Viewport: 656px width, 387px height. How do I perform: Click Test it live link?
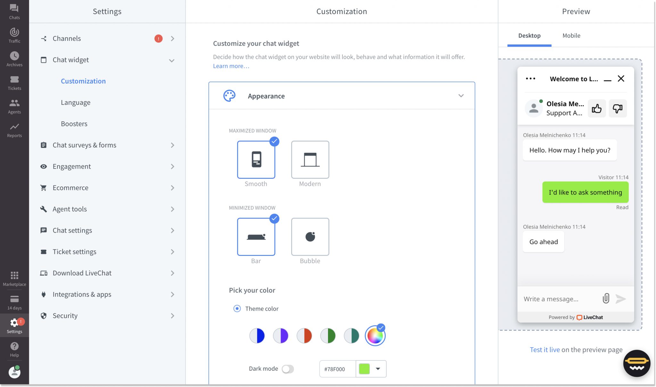click(545, 349)
